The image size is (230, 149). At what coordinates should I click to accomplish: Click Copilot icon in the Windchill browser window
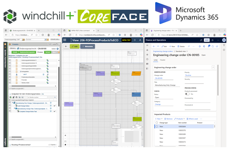coord(59,35)
